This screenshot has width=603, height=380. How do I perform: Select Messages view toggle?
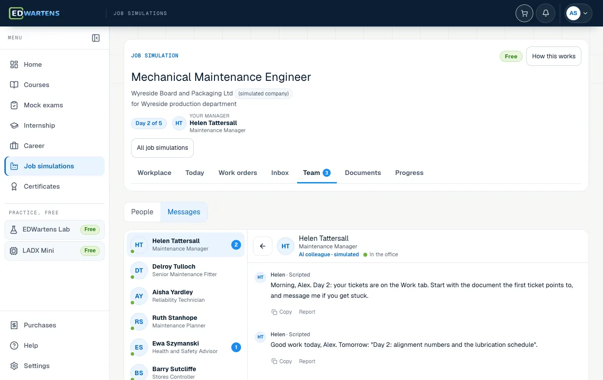click(184, 212)
